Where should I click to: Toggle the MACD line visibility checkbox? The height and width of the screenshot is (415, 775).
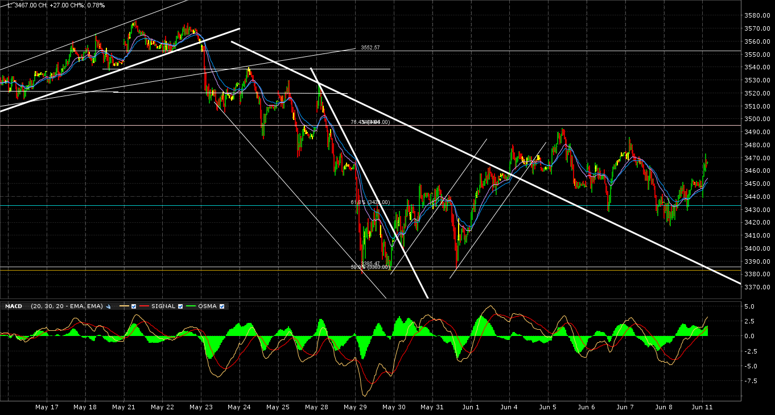(x=133, y=306)
